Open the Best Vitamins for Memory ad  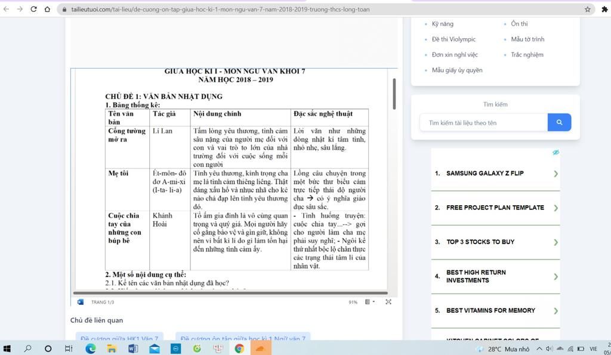tap(490, 311)
